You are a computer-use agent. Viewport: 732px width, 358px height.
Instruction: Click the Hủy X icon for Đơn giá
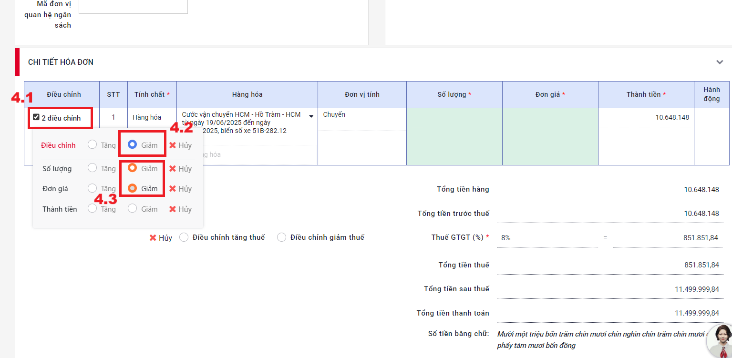click(x=173, y=189)
